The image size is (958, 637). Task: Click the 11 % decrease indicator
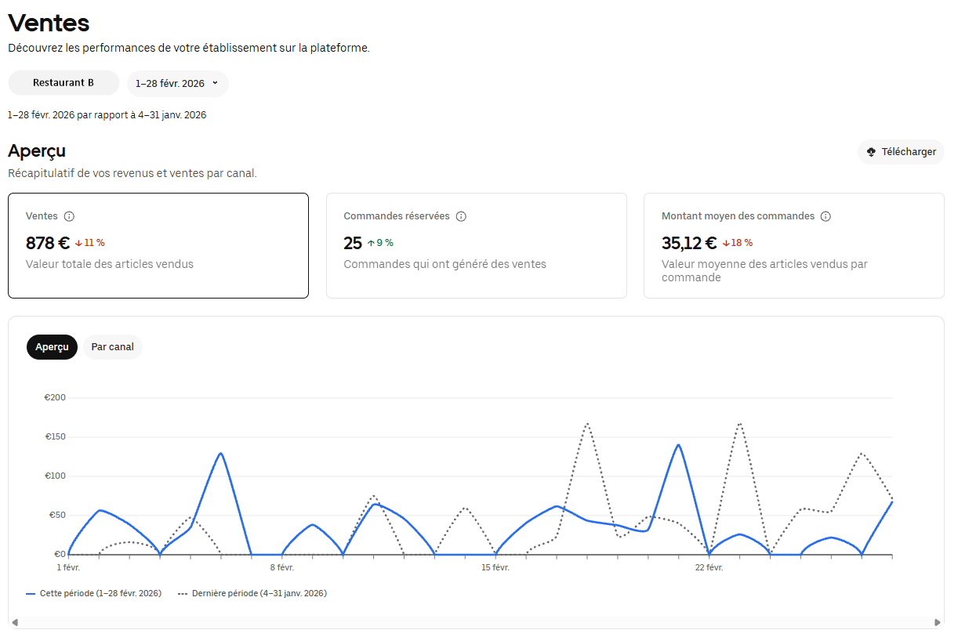90,243
